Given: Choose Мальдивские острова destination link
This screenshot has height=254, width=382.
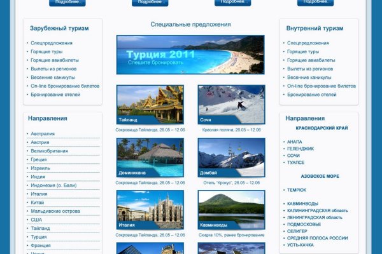Looking at the screenshot, I should click(55, 211).
